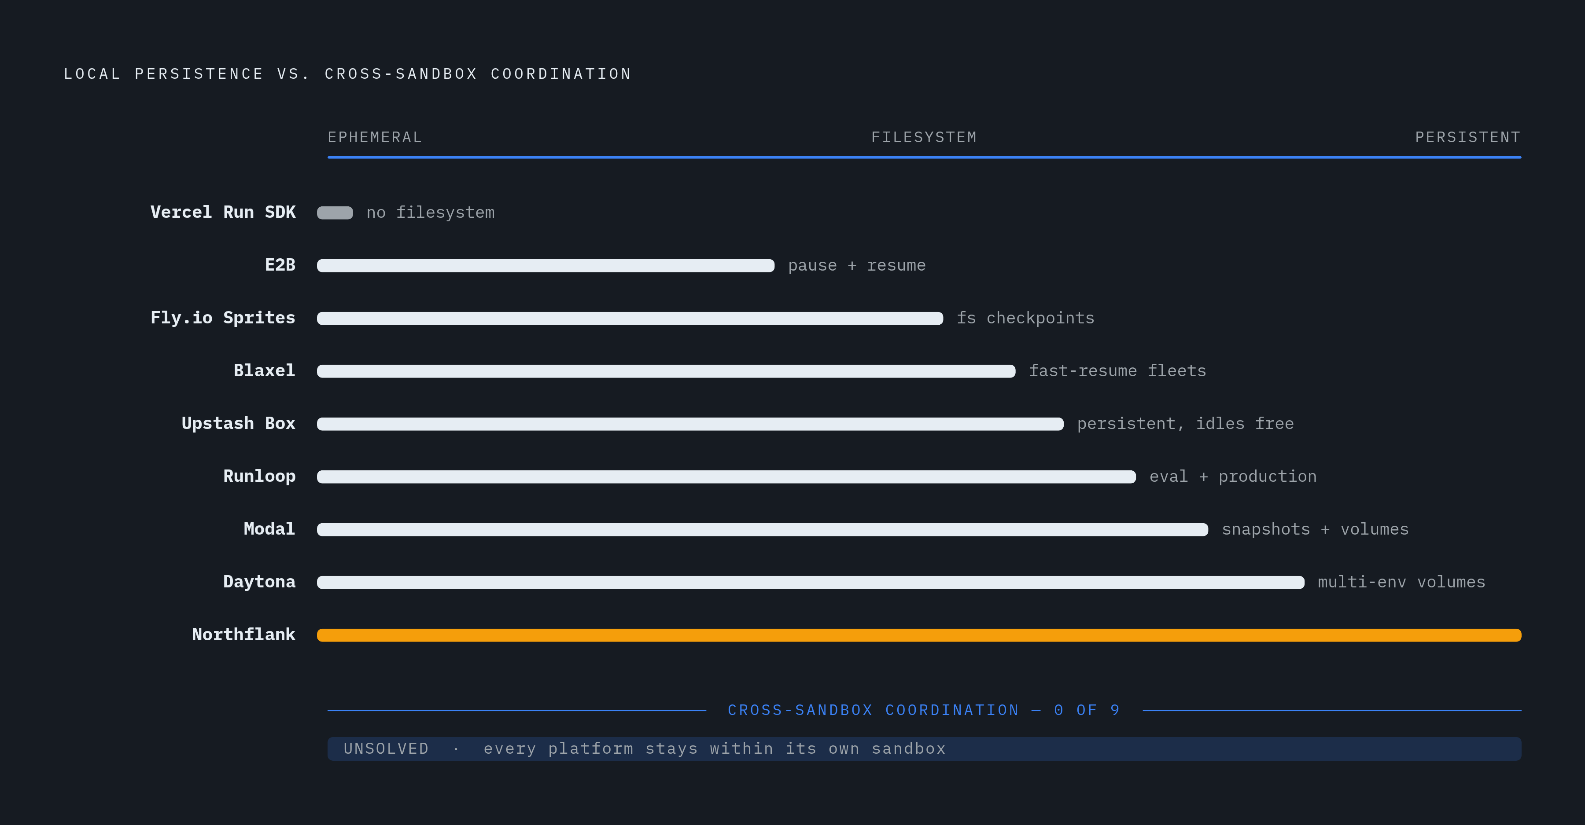Click the Runloop row label
This screenshot has width=1585, height=825.
coord(260,477)
